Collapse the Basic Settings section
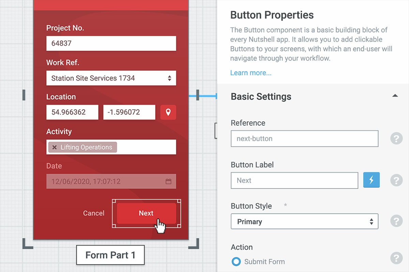The width and height of the screenshot is (409, 272). 395,96
